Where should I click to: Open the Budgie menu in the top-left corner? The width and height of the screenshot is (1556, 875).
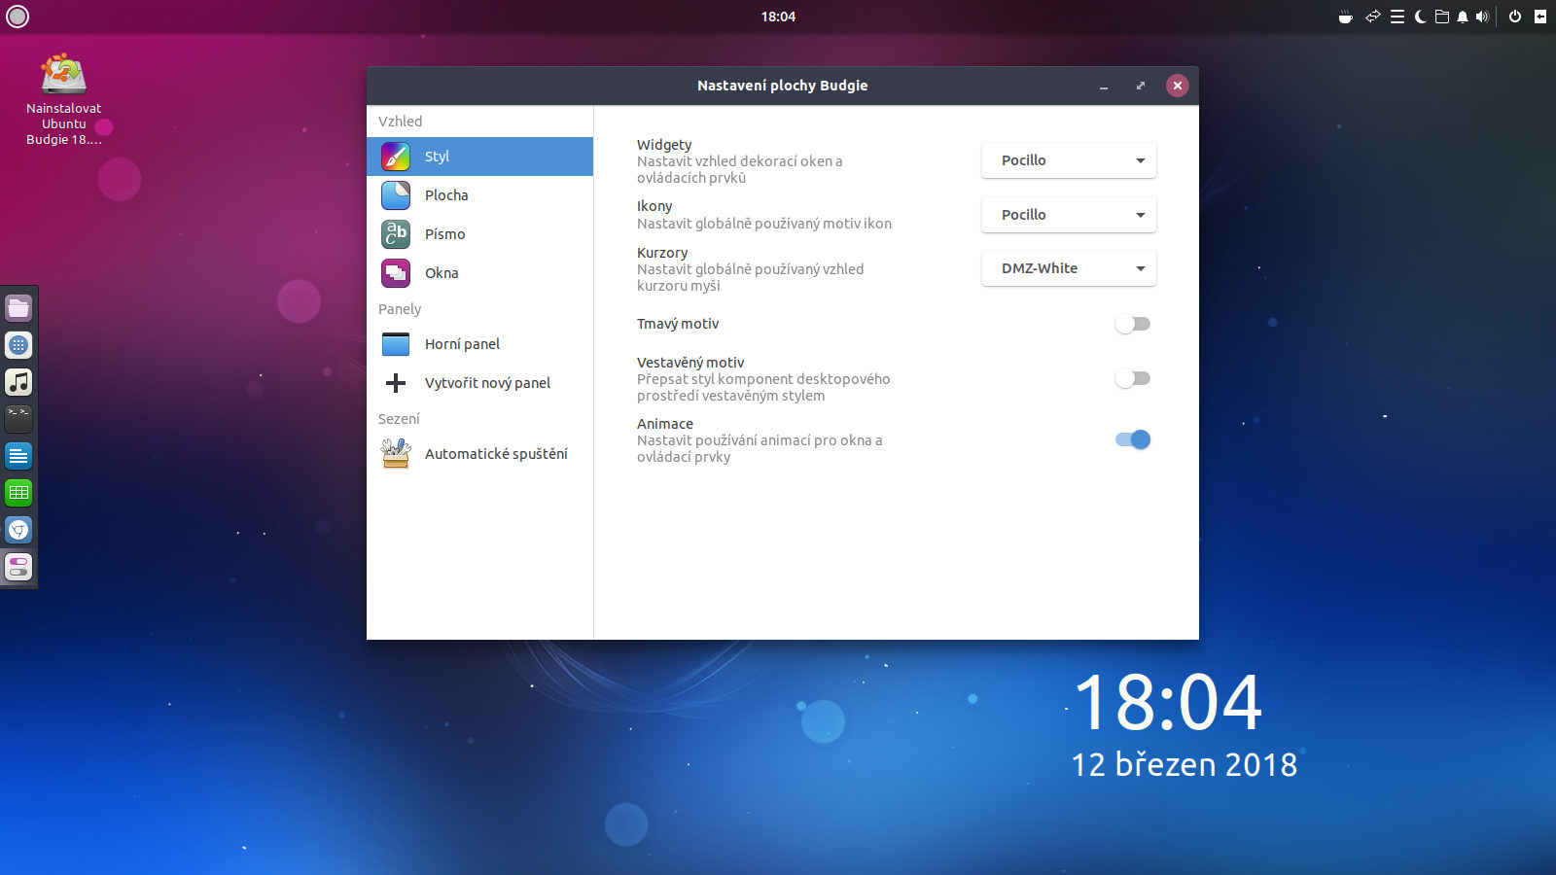(18, 17)
